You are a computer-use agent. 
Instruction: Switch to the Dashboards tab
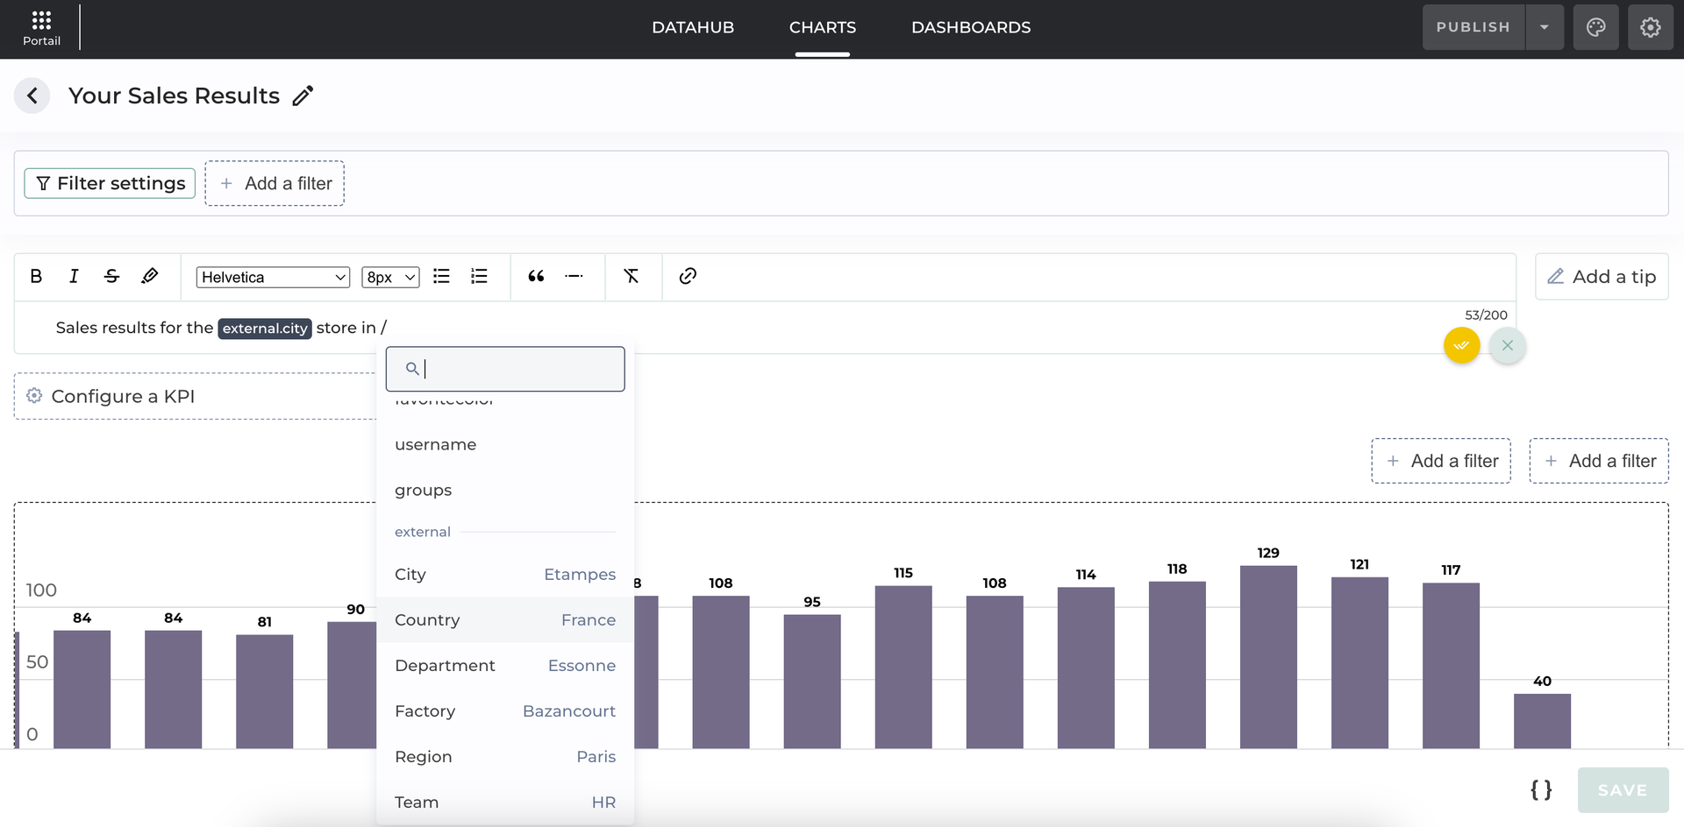[x=971, y=27]
